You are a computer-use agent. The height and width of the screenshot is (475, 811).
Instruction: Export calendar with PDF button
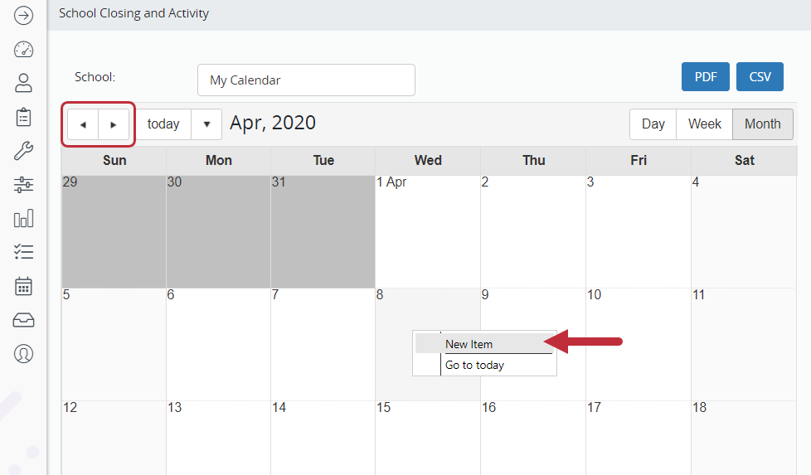pyautogui.click(x=706, y=77)
